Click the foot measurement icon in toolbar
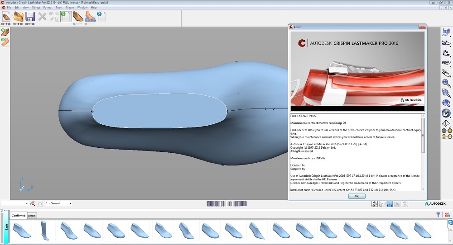Screen dimensions: 453x245 (90, 16)
